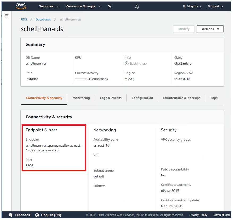
Task: Click the Availability zone value us-east-1d
Action: 101,146
